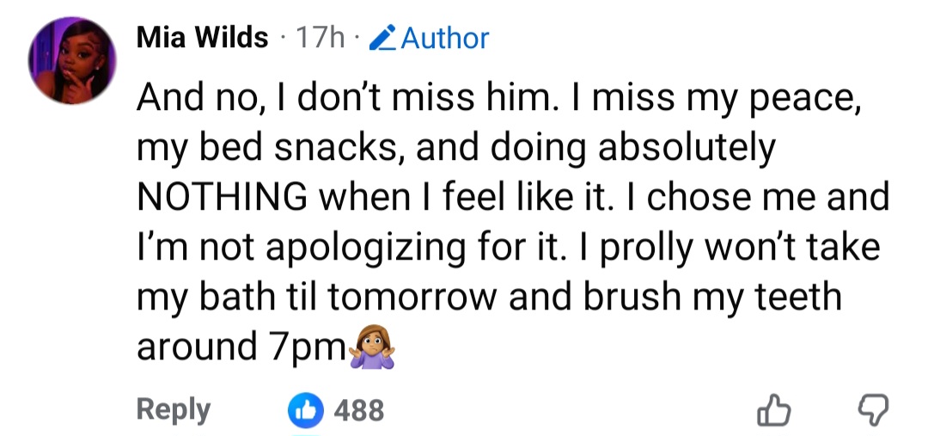Image resolution: width=928 pixels, height=436 pixels.
Task: Dislike the comment with thumbs down icon
Action: point(874,411)
